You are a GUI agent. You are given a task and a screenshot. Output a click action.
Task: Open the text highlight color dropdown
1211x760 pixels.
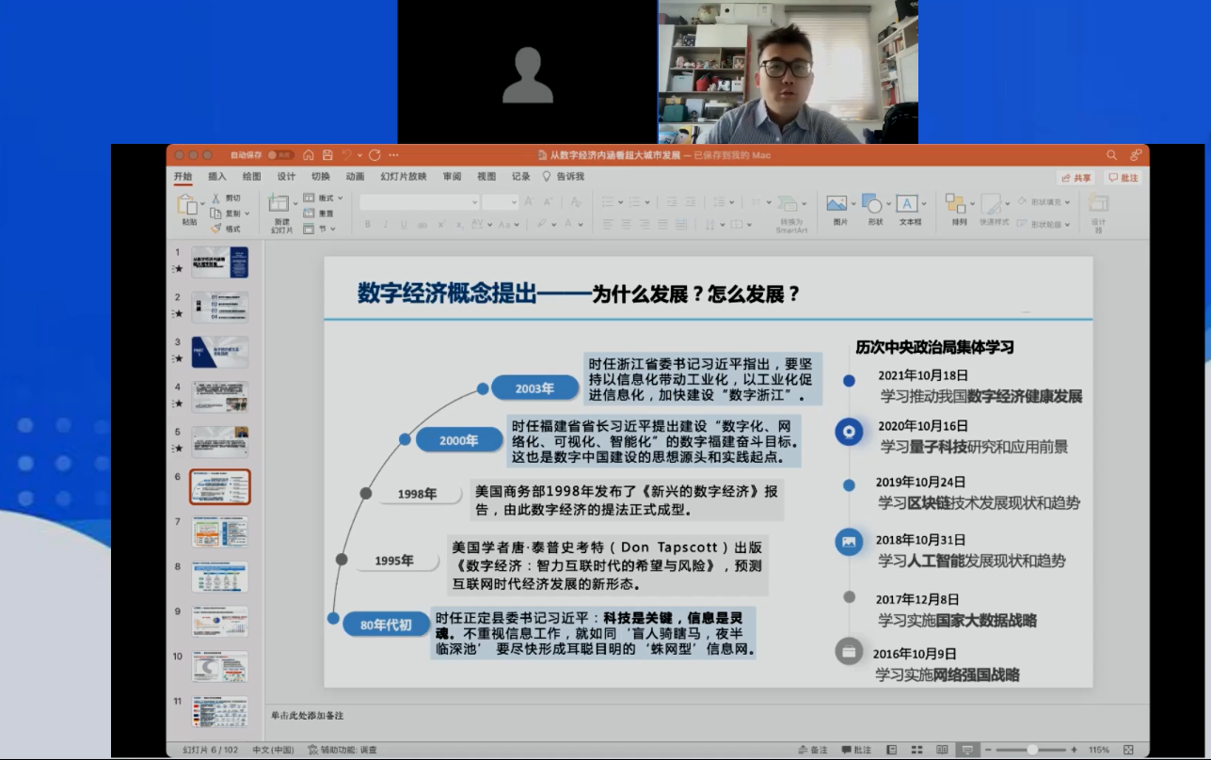552,225
